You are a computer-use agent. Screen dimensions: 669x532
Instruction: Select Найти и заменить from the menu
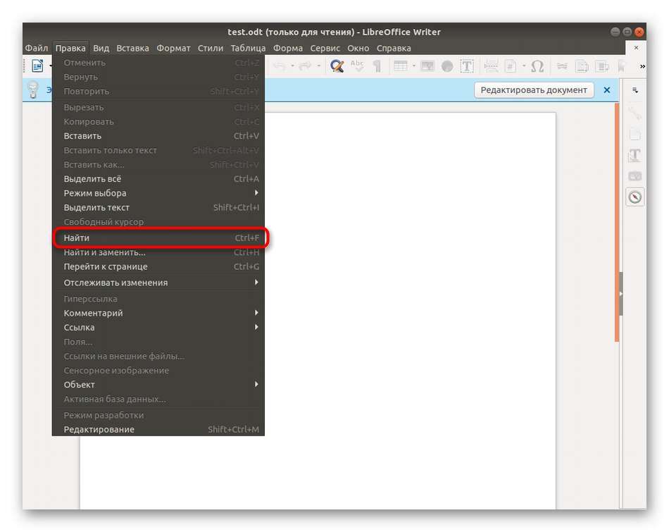click(x=104, y=252)
